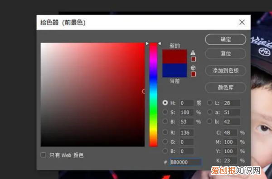Select the H hue radio button
Screen dimensions: 272x179
point(165,103)
